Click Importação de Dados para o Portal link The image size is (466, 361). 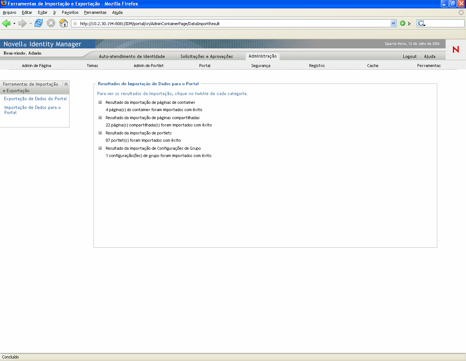click(x=32, y=110)
